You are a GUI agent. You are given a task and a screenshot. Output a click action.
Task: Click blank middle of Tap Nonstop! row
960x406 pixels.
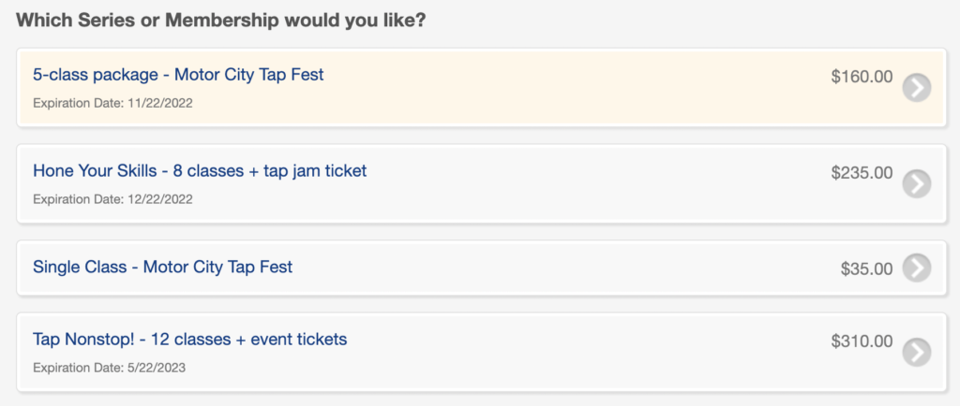pyautogui.click(x=551, y=352)
